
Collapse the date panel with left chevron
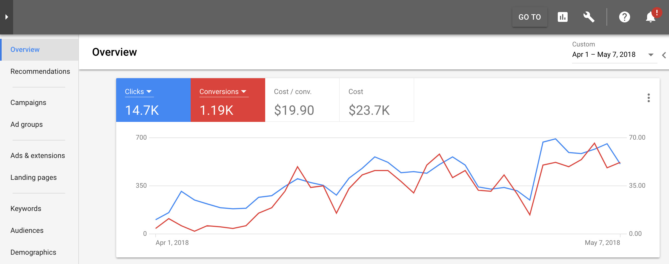click(664, 55)
